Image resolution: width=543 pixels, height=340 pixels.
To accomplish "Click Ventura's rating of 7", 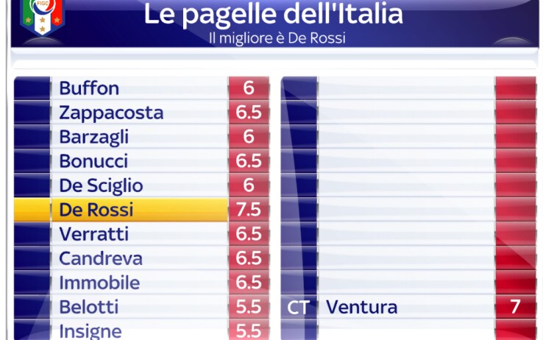I will click(515, 307).
